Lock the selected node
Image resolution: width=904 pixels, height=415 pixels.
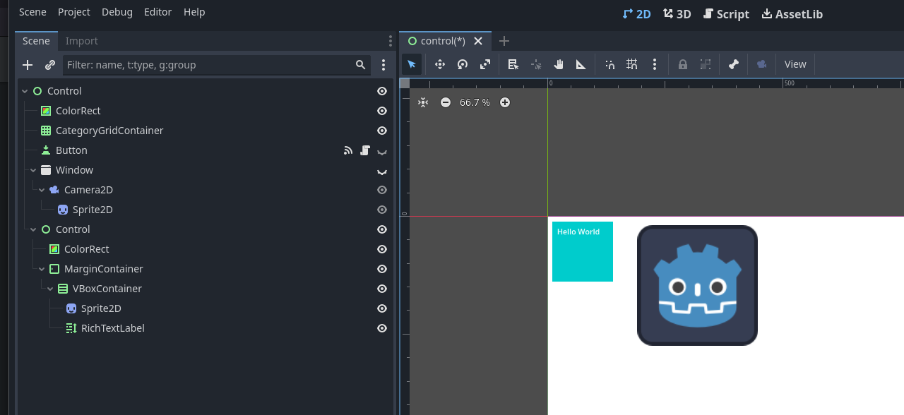tap(683, 64)
